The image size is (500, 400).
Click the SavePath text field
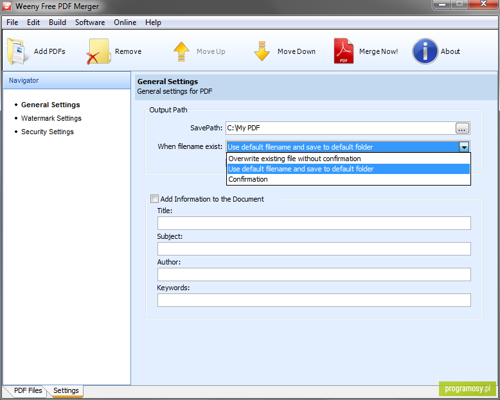(x=340, y=128)
